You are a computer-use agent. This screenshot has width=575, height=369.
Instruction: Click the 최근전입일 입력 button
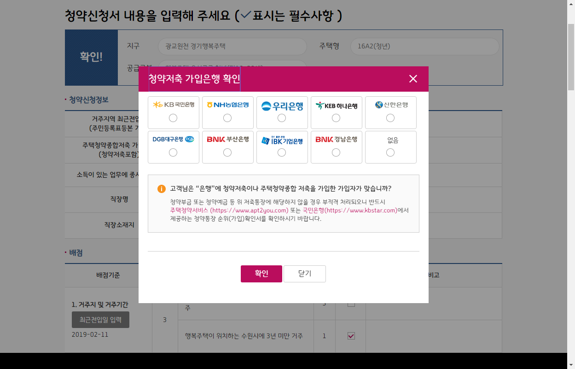point(100,320)
